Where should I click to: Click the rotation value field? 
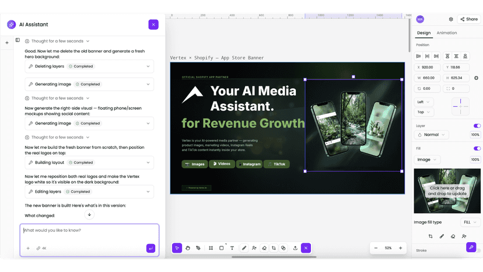tap(428, 89)
